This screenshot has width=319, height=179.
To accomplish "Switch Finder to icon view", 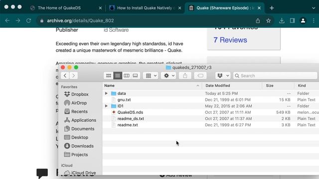I will pos(109,76).
